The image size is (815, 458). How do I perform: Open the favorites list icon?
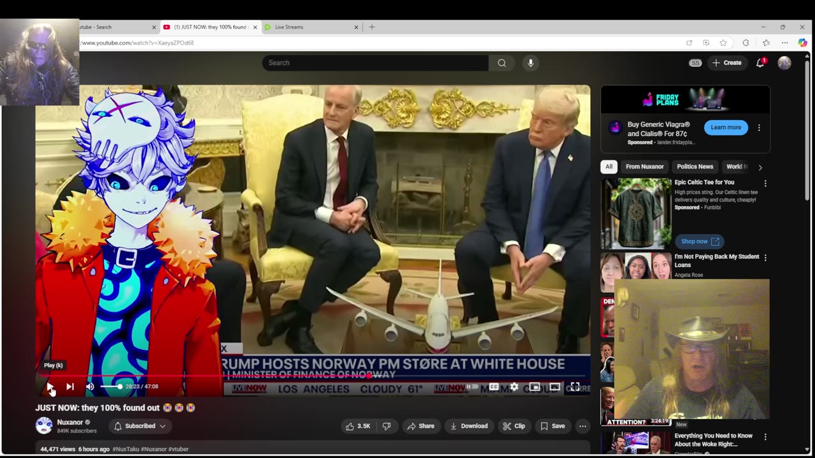pyautogui.click(x=766, y=43)
